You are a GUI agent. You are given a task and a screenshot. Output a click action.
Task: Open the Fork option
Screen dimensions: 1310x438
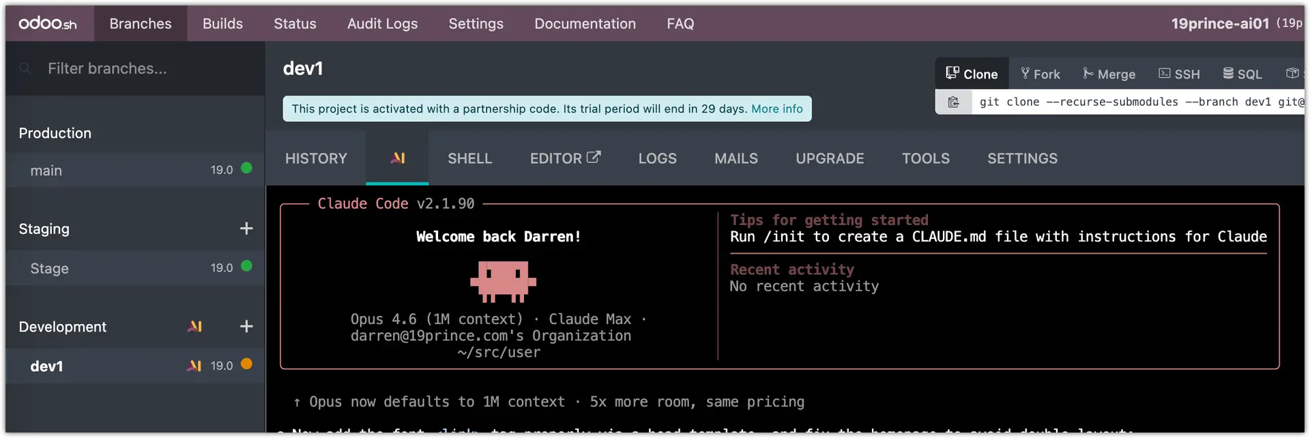click(1040, 74)
